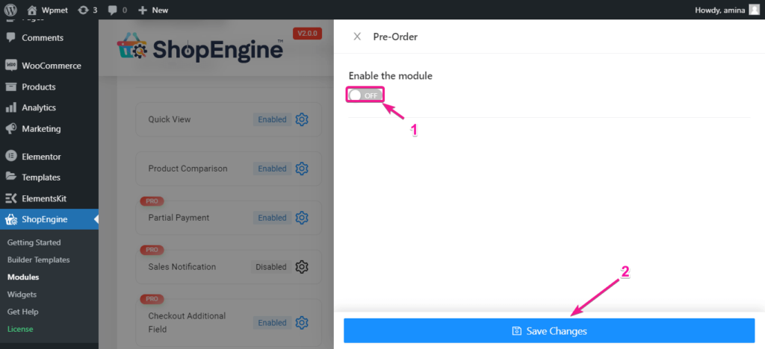Open Quick View settings gear
This screenshot has width=765, height=349.
point(302,119)
